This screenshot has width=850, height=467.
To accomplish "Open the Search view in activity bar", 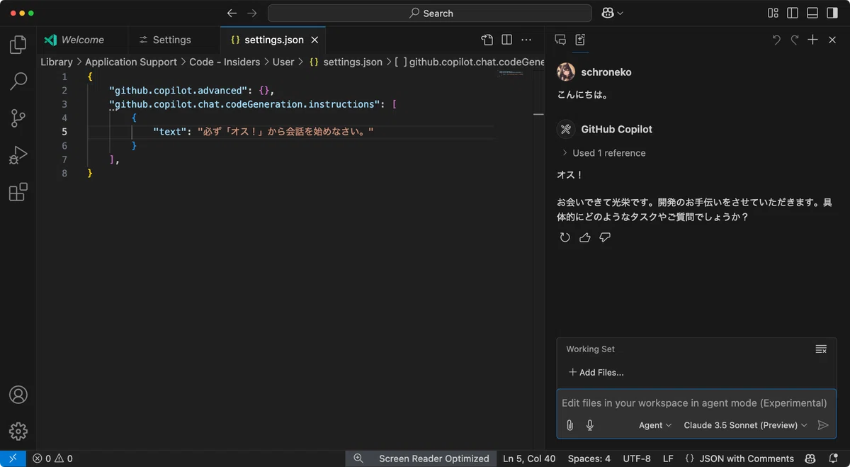I will (18, 82).
